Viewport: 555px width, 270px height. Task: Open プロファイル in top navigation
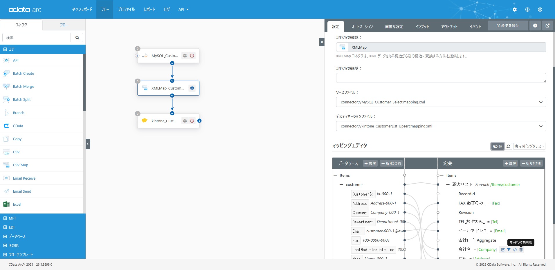[126, 10]
